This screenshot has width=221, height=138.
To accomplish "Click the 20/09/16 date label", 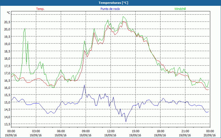I will click(210, 135).
